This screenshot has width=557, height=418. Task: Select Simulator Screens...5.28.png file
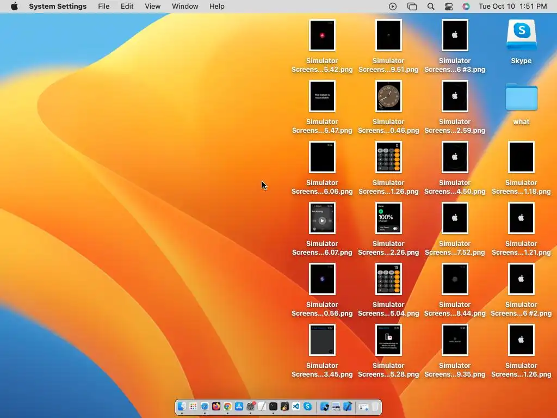point(388,340)
